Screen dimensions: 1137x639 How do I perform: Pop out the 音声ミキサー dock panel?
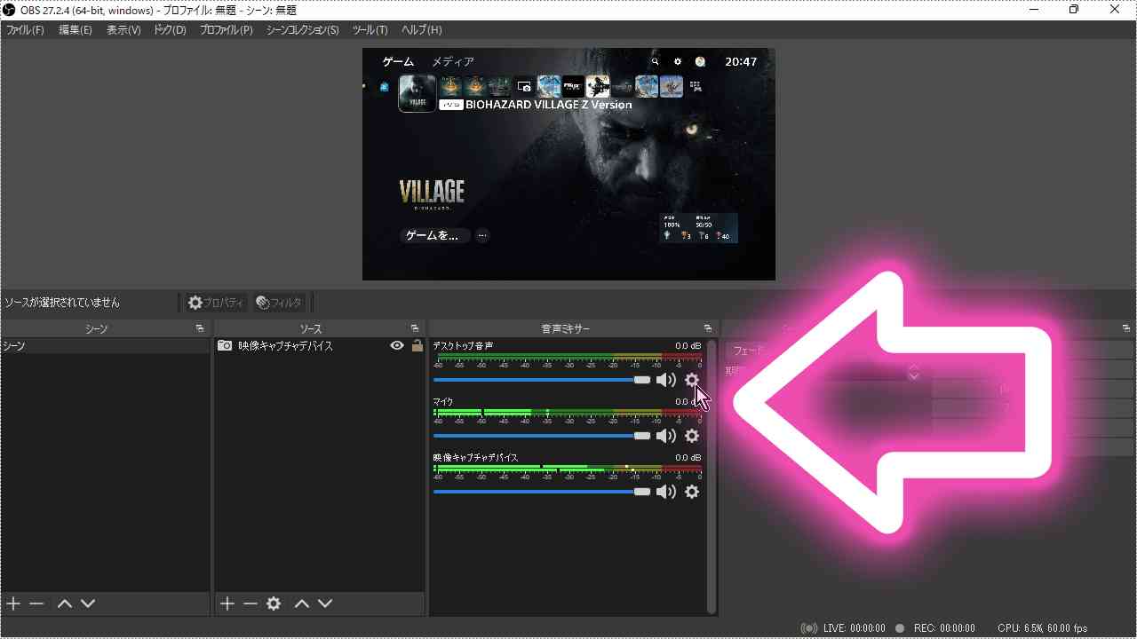(708, 328)
